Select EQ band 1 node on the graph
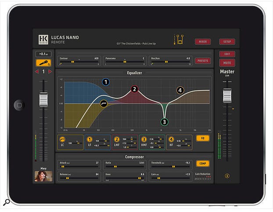Screen dimensions: 273x212 tap(106, 82)
